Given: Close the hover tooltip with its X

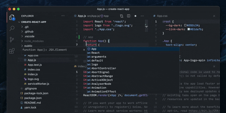Looking at the screenshot, I should (84, 50).
